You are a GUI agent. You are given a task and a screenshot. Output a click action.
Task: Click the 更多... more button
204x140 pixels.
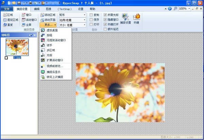pos(48,25)
